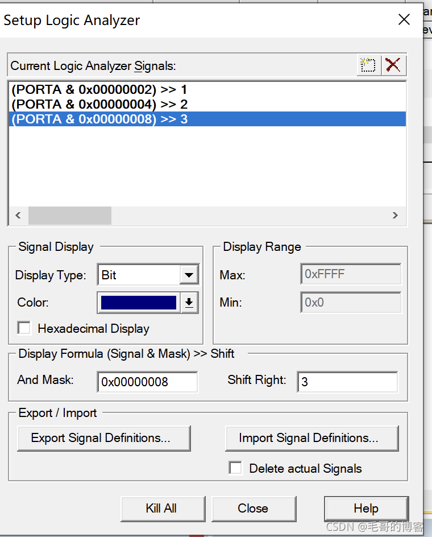
Task: Click the Max display range field
Action: click(351, 274)
